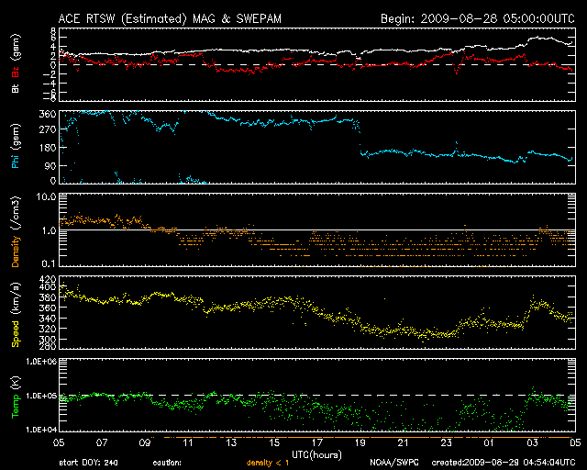Click the "23" hour label on the time axis
This screenshot has height=470, width=587.
[x=447, y=442]
